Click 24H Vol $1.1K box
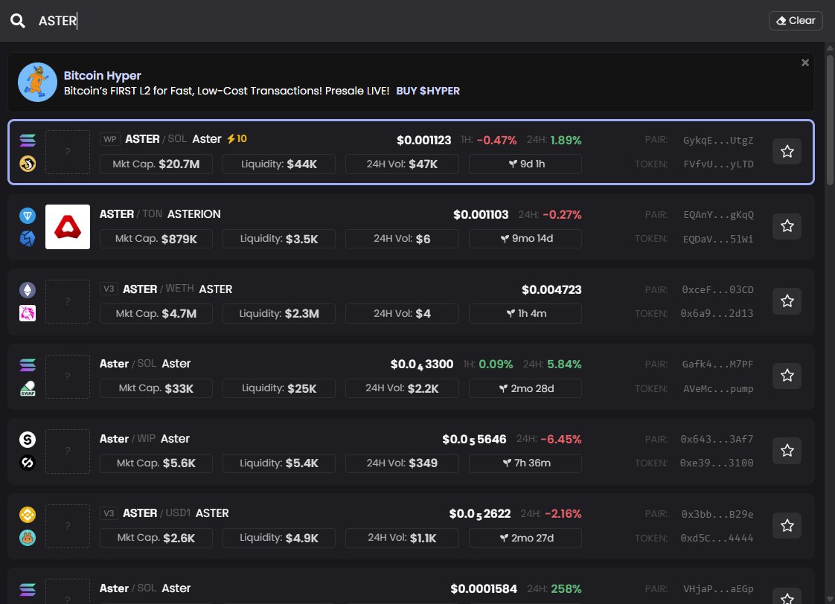This screenshot has height=604, width=835. 402,538
